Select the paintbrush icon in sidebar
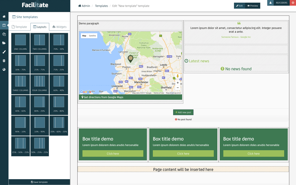Image resolution: width=296 pixels, height=185 pixels. point(4,52)
